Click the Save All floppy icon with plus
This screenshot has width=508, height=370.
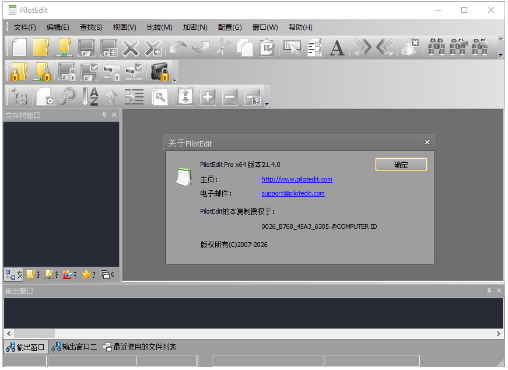[x=109, y=47]
